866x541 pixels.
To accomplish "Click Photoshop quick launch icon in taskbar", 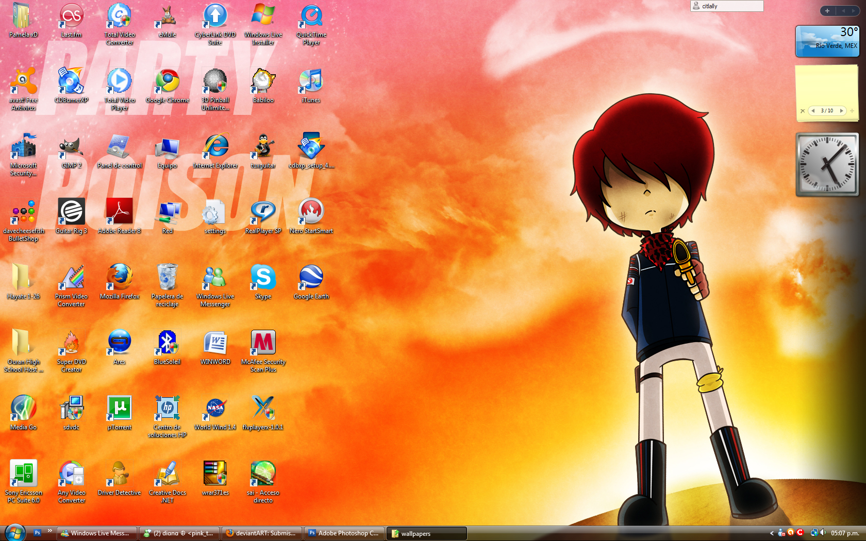I will [37, 533].
